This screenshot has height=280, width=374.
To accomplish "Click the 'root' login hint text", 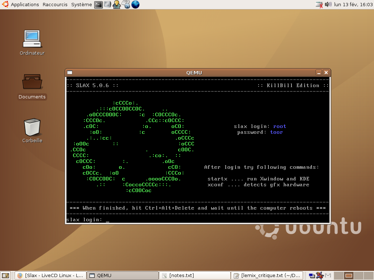I will coord(279,127).
